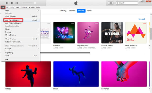Open the danceXL playlist cover
Viewport: 152px width, 93px height.
(x=64, y=33)
